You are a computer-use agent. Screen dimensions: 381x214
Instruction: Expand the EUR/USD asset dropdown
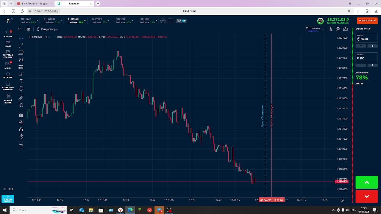61,21
